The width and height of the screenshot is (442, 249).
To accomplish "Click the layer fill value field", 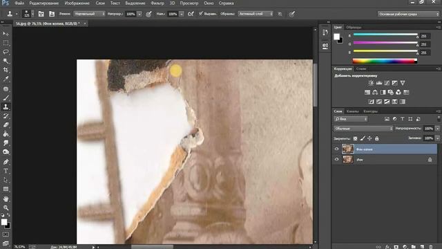I will [428, 138].
